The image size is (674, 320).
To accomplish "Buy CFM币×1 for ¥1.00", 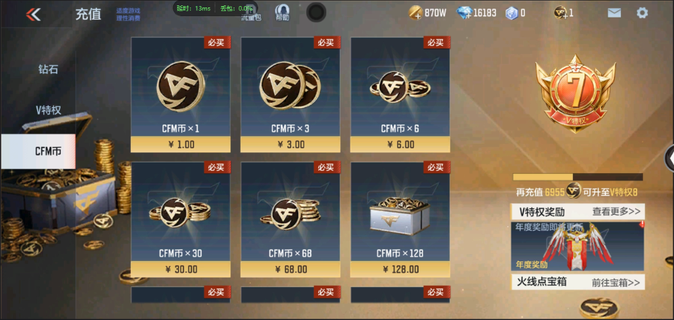I will pyautogui.click(x=181, y=94).
